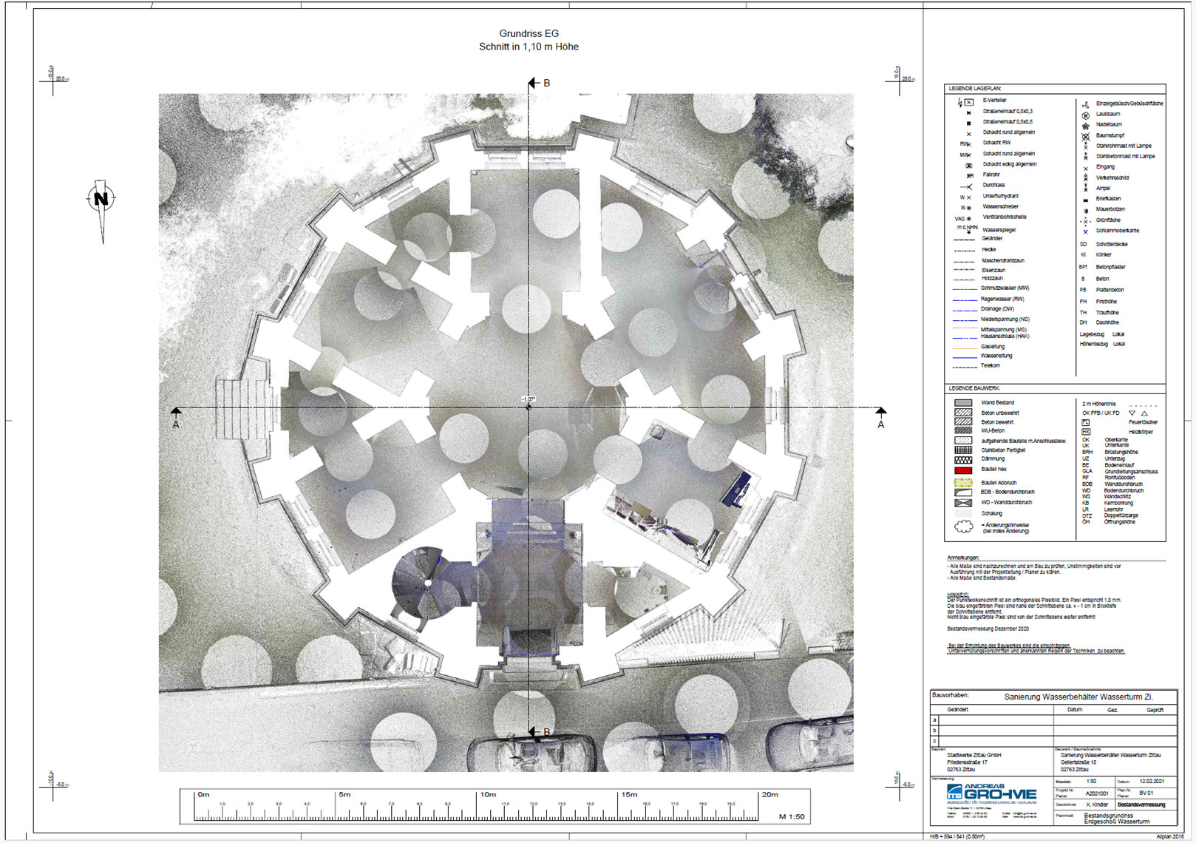Click the Mauerbolzen legend symbol
1196x843 pixels.
[1085, 210]
